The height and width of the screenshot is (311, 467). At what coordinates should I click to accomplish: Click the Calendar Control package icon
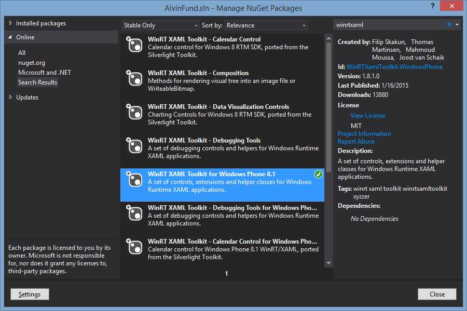point(134,45)
